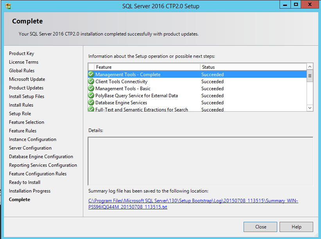The height and width of the screenshot is (239, 321).
Task: Open the Summary log file link
Action: [x=193, y=203]
